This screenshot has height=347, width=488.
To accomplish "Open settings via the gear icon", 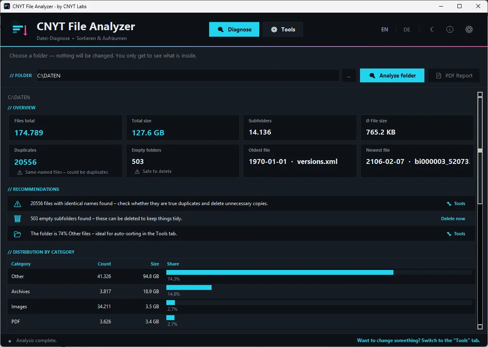I will (x=469, y=30).
